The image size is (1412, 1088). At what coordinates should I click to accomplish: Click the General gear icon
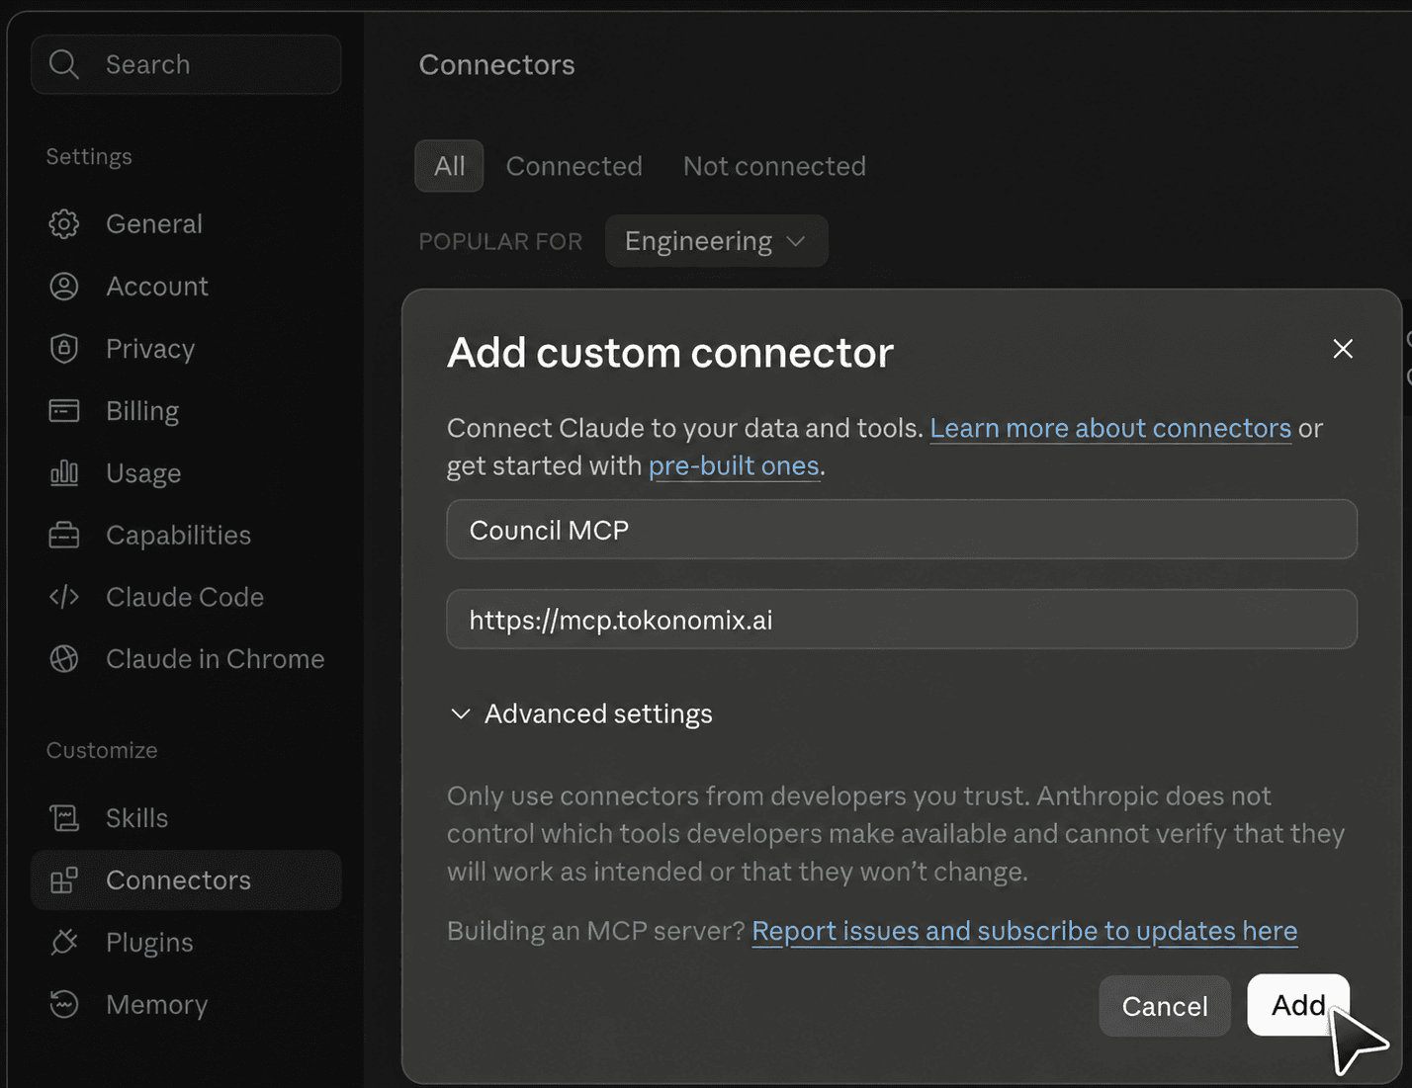tap(64, 224)
